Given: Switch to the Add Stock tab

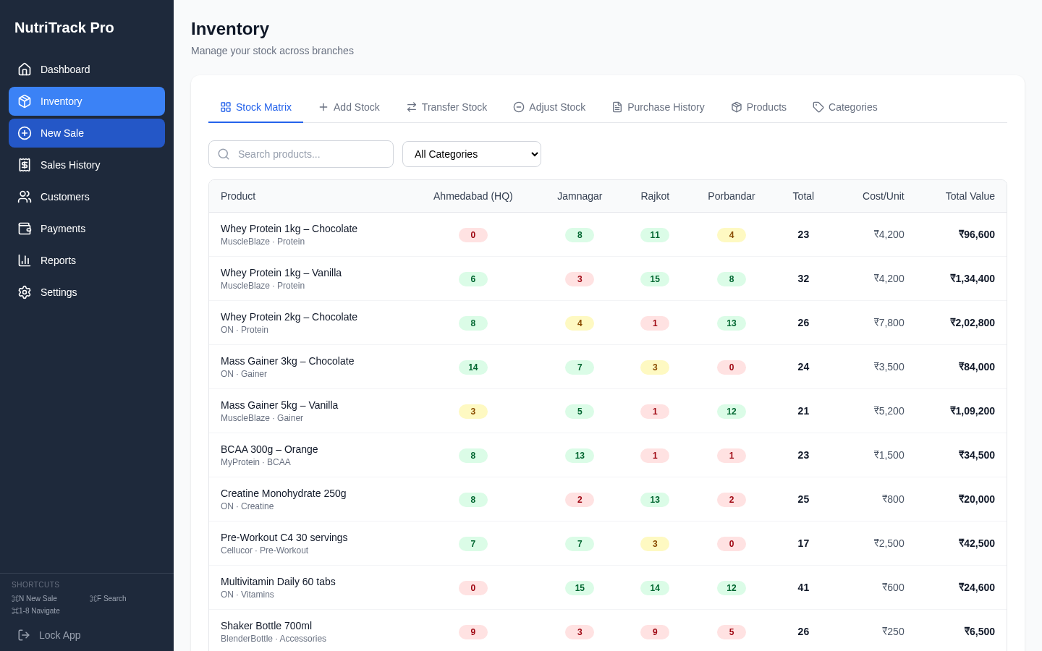Looking at the screenshot, I should pos(350,107).
